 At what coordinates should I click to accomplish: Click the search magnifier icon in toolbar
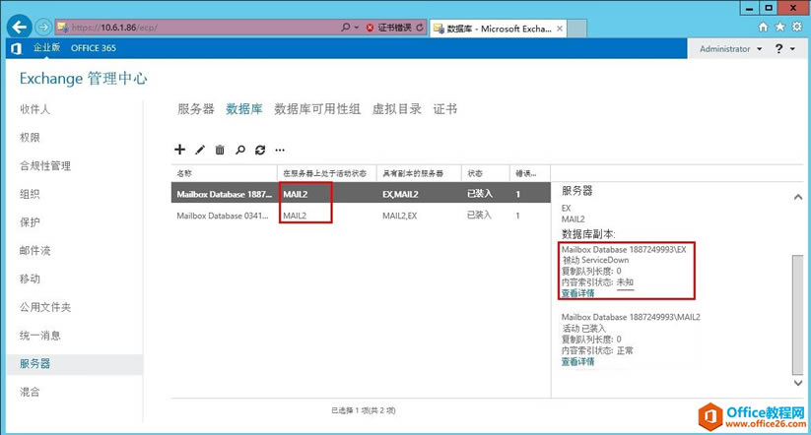tap(239, 150)
